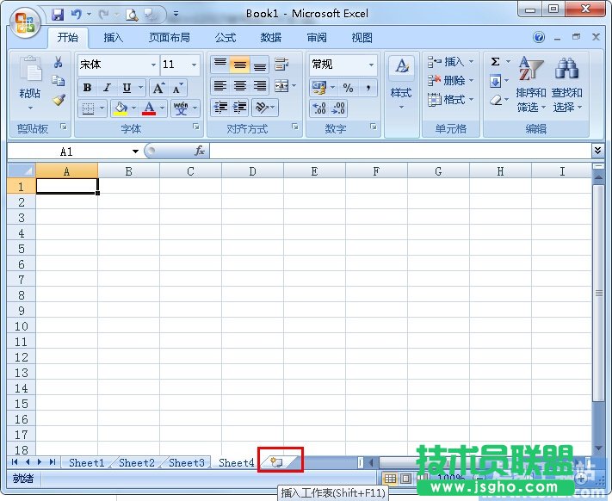Open the font name dropdown showing 宋体
612x501 pixels.
(153, 65)
